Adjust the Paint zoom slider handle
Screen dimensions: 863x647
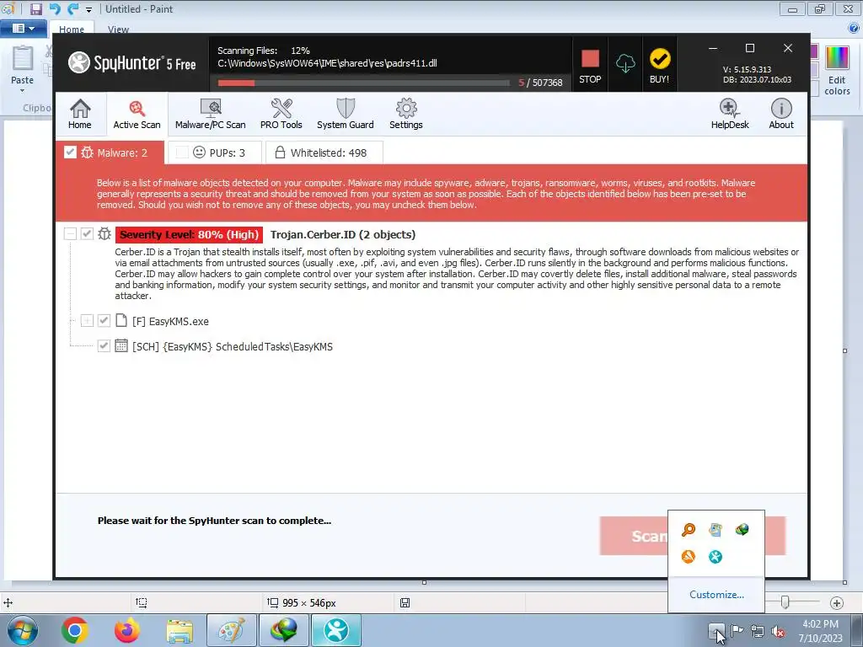[x=785, y=602]
